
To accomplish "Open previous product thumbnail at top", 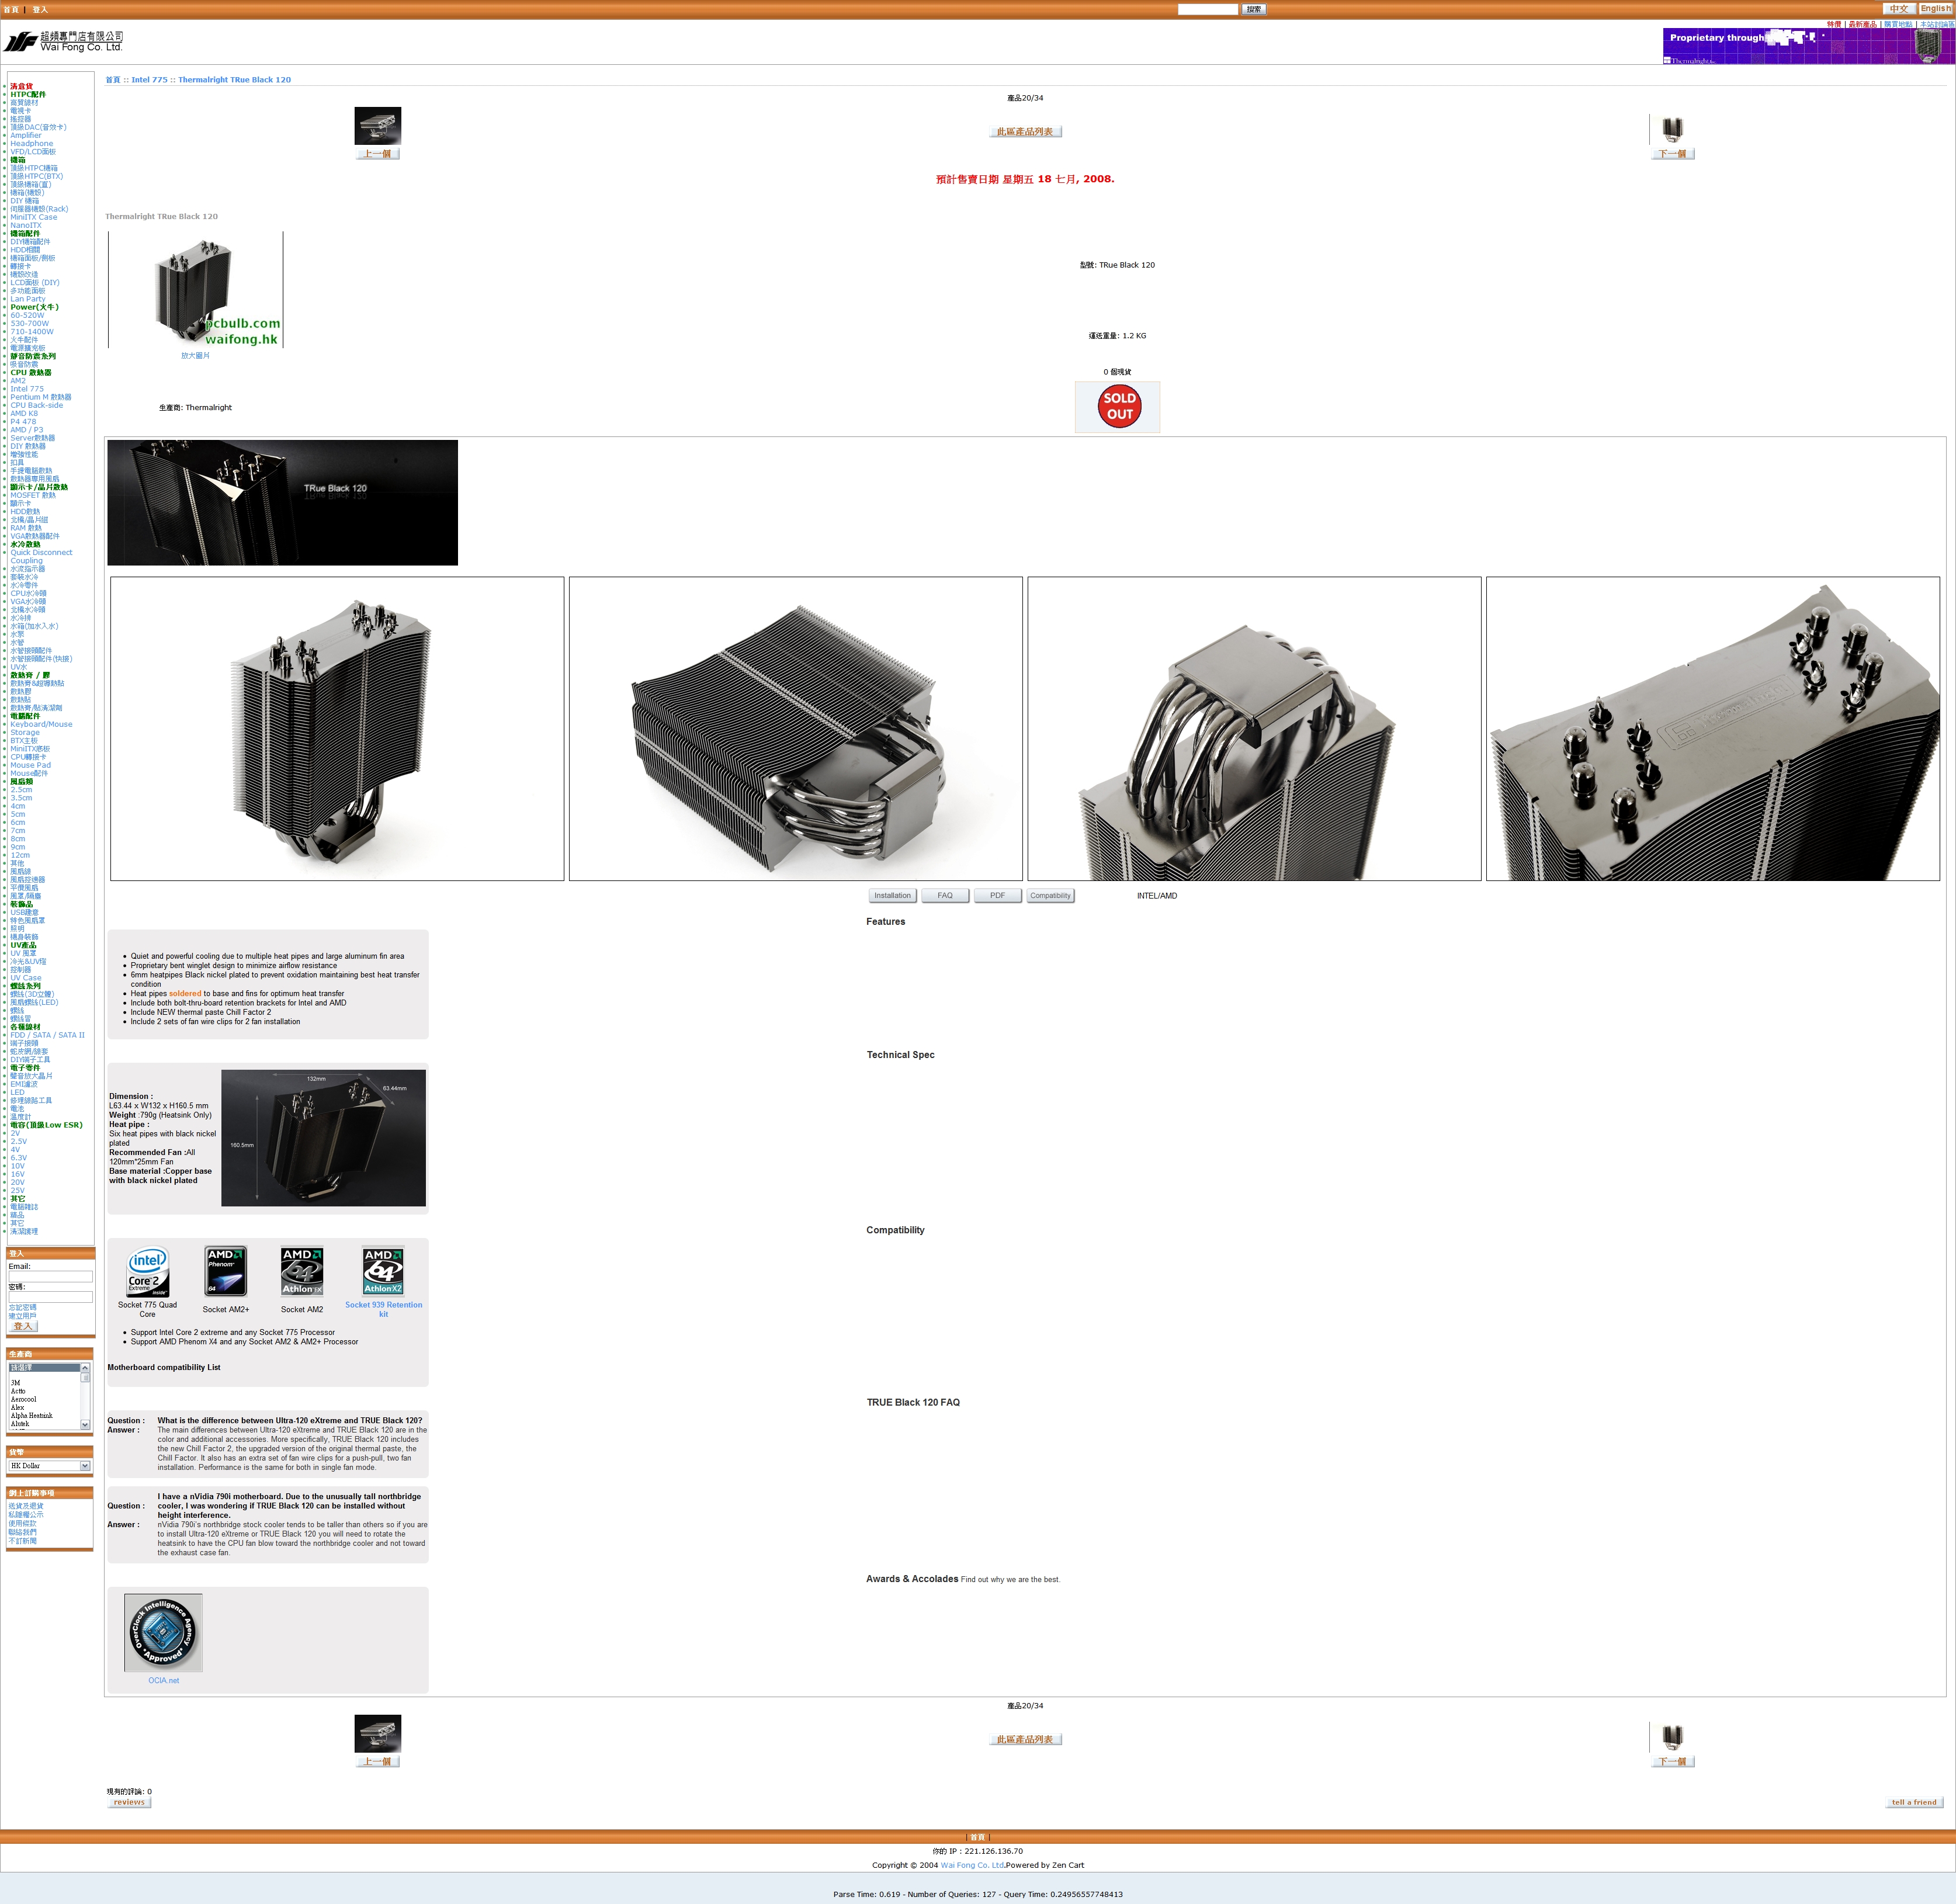I will click(378, 126).
